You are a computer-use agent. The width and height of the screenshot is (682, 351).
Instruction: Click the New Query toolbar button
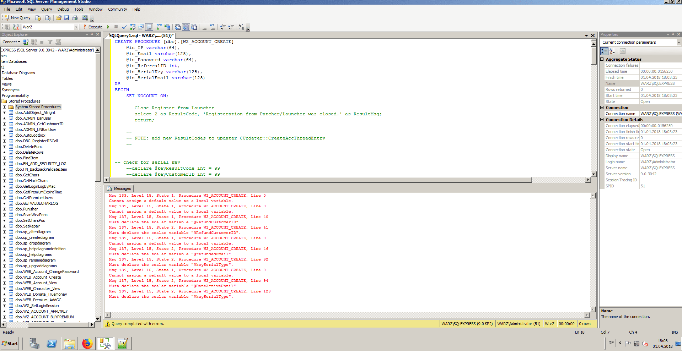[x=17, y=18]
